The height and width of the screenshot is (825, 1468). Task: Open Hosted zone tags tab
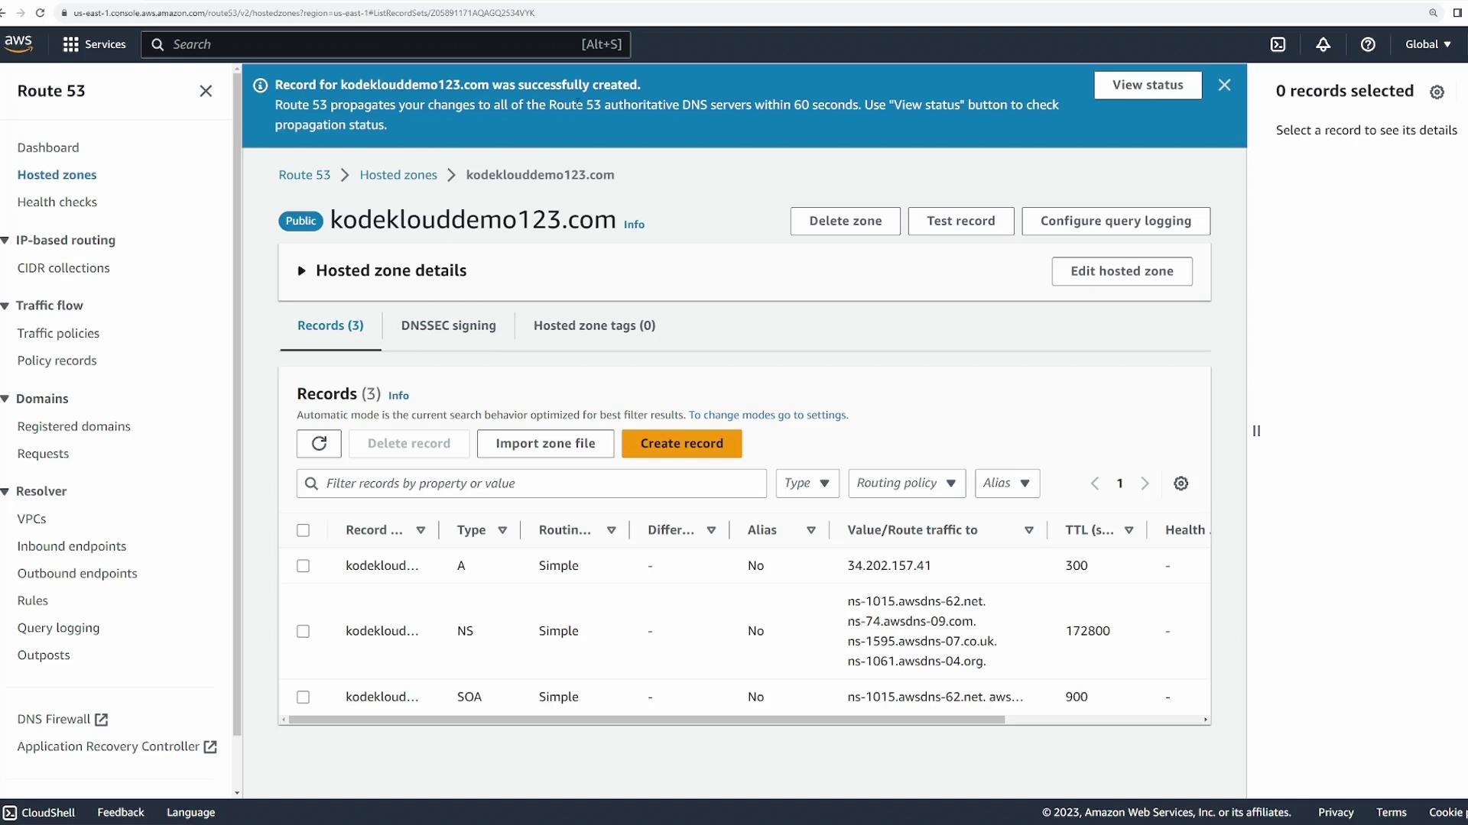594,325
